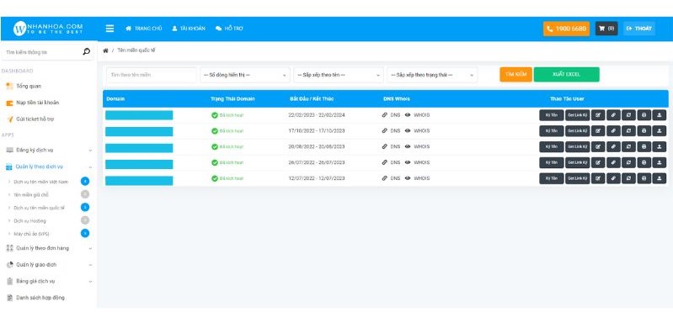
Task: Click 'Get Link Ký' in 12/07/2022 row
Action: pos(577,178)
